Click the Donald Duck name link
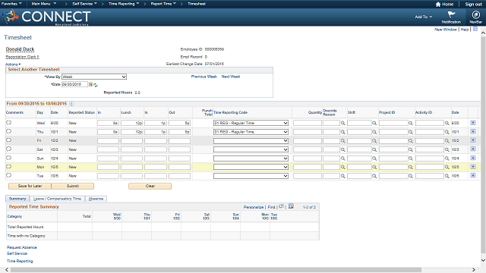This screenshot has width=486, height=273. pyautogui.click(x=21, y=49)
